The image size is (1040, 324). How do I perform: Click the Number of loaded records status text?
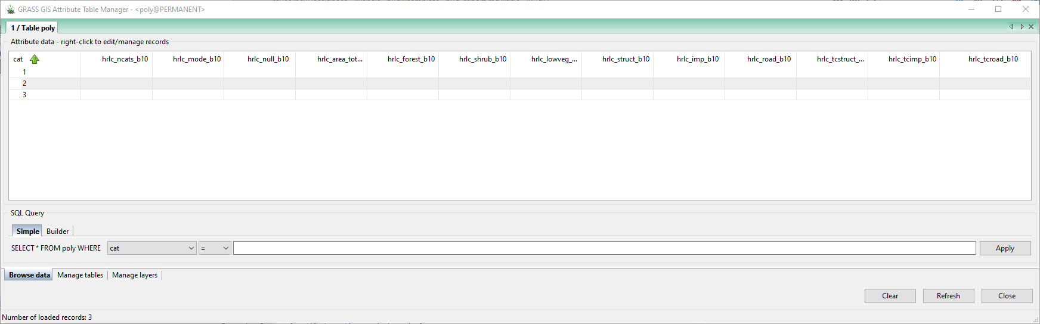(47, 317)
